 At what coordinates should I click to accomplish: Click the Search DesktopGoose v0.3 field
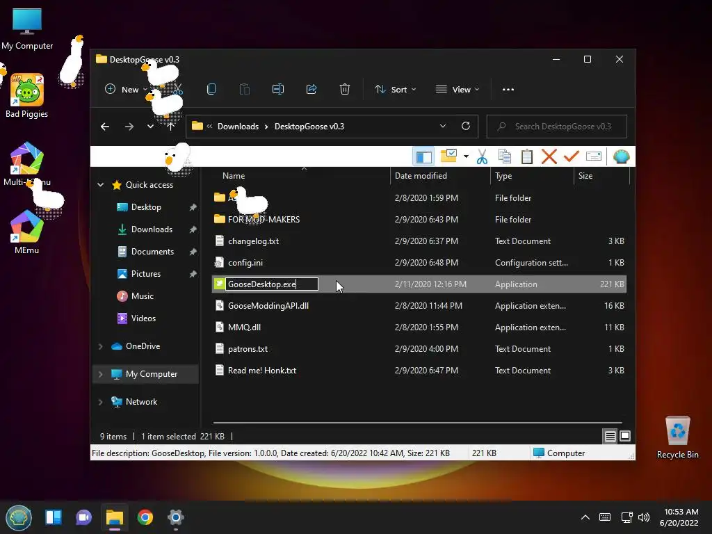point(557,127)
